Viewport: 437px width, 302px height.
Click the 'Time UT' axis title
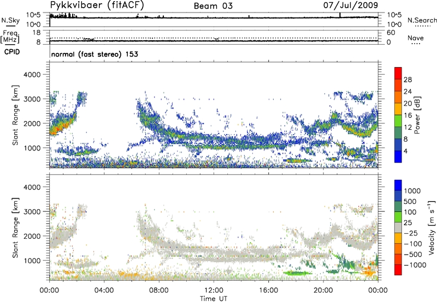[x=214, y=299]
